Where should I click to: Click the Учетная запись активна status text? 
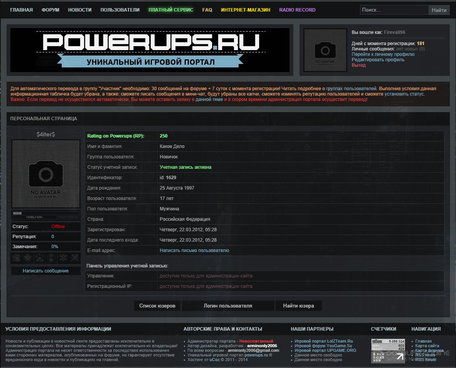point(185,167)
